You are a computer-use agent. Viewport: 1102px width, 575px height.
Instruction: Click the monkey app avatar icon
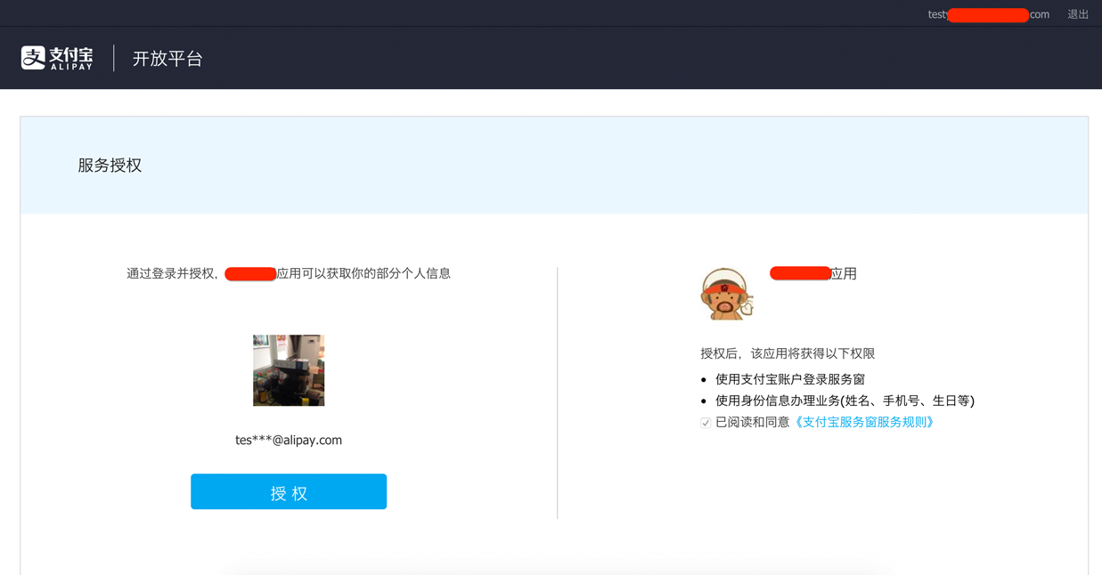tap(726, 294)
